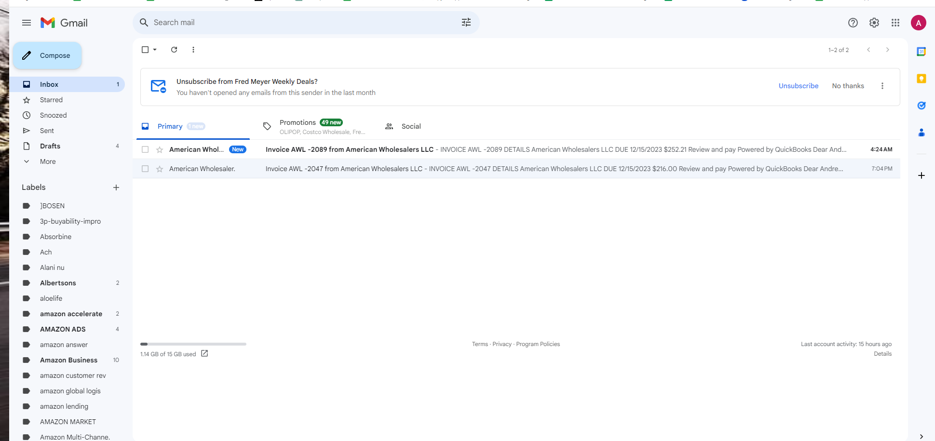Star the Invoice AWL -2047 email
The image size is (935, 441).
click(x=160, y=169)
